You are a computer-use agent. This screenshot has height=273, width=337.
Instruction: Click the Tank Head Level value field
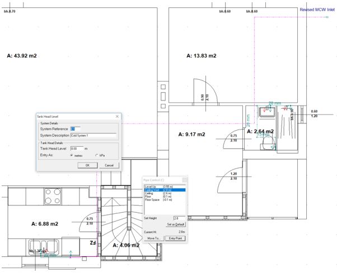click(77, 149)
